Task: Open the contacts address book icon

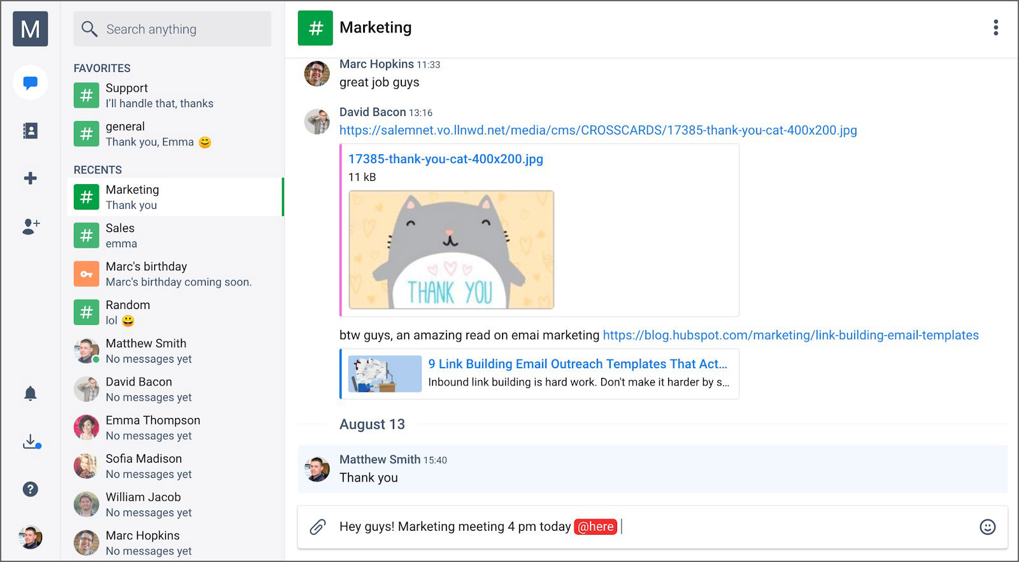Action: 30,131
